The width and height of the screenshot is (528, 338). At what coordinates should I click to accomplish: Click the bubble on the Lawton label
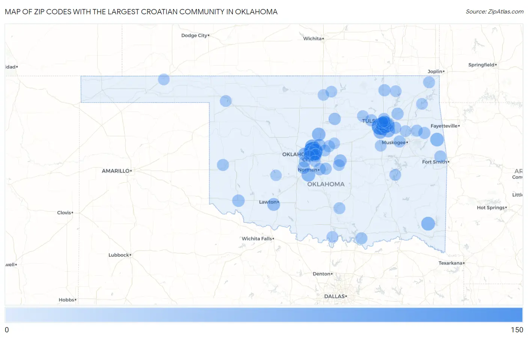pos(274,204)
